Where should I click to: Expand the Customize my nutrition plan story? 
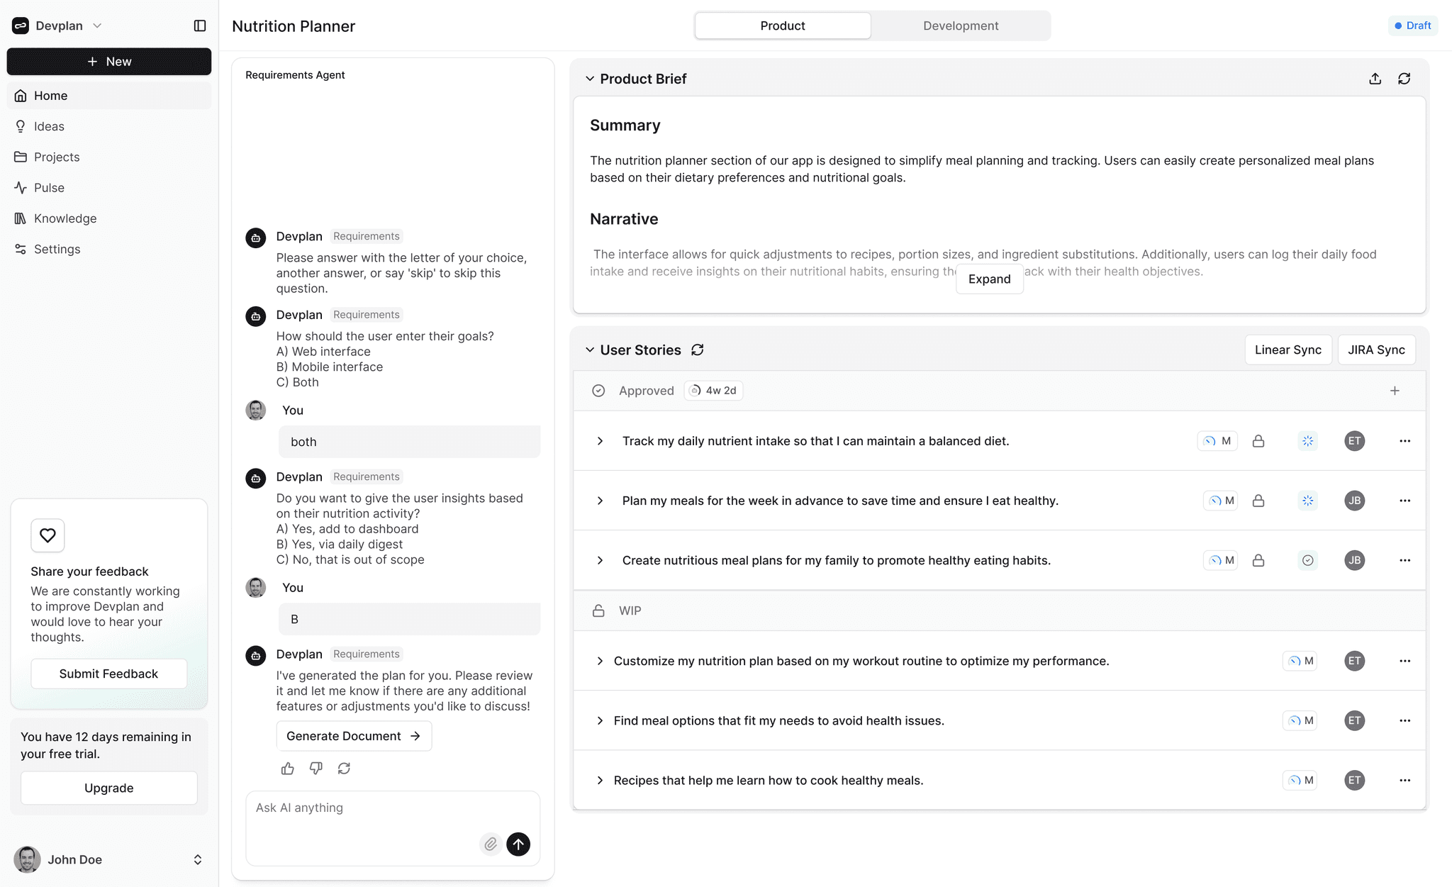(x=600, y=661)
